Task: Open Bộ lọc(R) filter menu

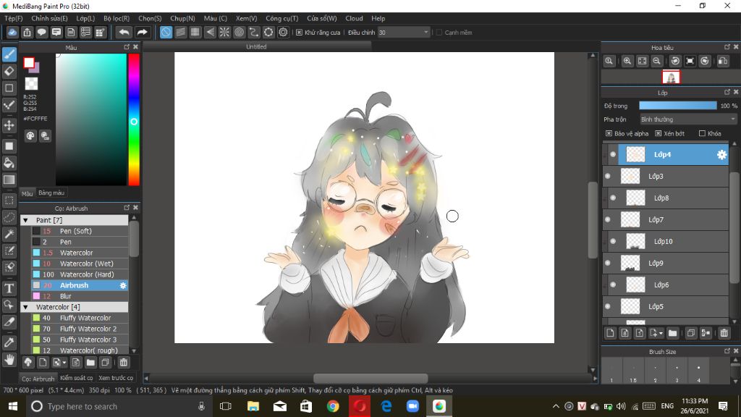Action: click(x=117, y=18)
